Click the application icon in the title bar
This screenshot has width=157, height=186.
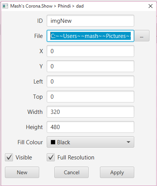pos(5,6)
